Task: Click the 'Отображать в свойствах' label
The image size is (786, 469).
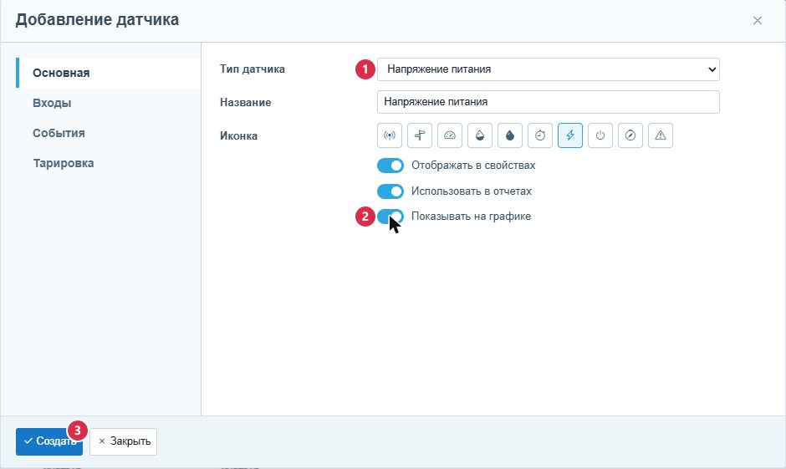Action: click(x=473, y=166)
